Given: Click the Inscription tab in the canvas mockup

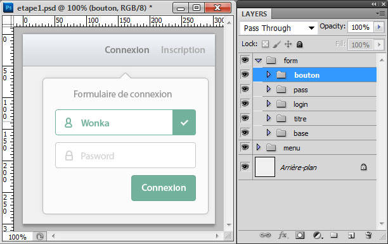Looking at the screenshot, I should (183, 50).
